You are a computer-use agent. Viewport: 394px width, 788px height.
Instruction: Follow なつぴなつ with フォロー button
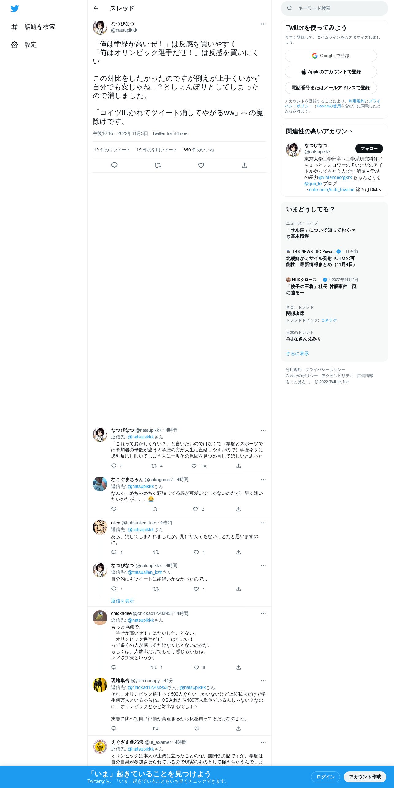[x=369, y=149]
